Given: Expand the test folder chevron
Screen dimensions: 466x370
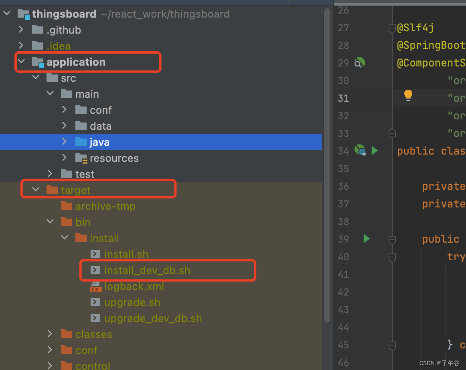Looking at the screenshot, I should (x=50, y=173).
